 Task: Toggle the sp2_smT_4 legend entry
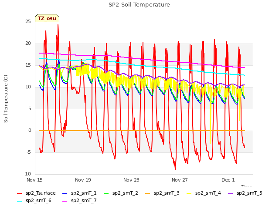[204, 193]
